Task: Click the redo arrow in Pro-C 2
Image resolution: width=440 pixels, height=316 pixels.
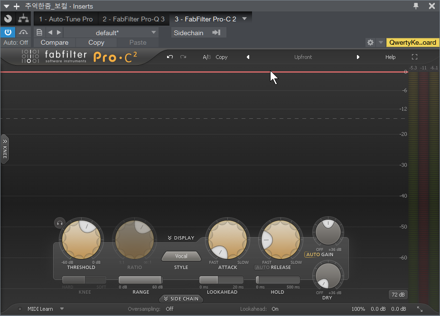Action: pyautogui.click(x=183, y=57)
